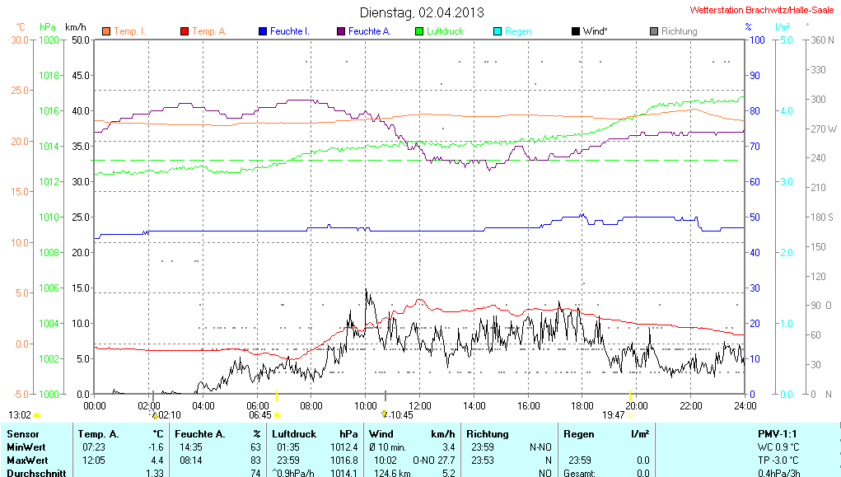Select the Luftdruck column header in table
Screen dimensions: 841x477
[x=296, y=433]
